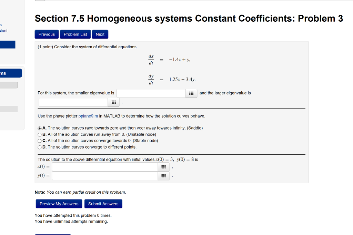Click Preview My Answers
The image size is (353, 235).
(x=59, y=204)
